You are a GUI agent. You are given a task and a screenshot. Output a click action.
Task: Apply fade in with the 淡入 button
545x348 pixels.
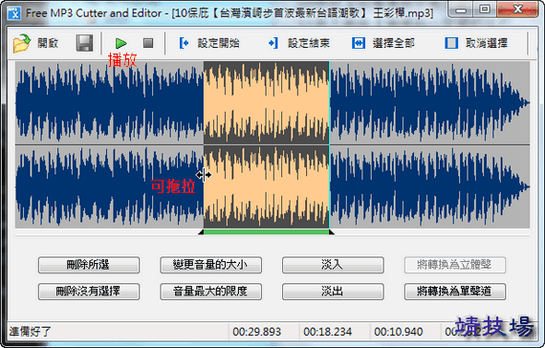point(333,265)
